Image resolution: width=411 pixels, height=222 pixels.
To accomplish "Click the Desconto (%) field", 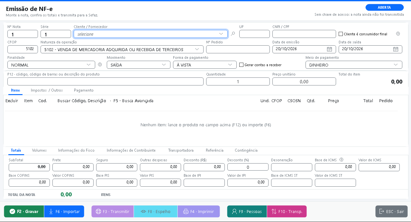I will (x=248, y=167).
